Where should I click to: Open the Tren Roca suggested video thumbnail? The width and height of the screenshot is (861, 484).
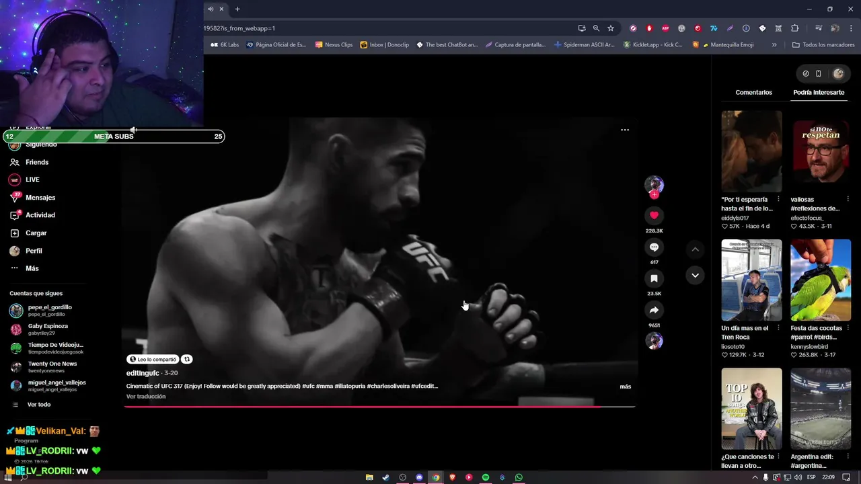point(751,280)
